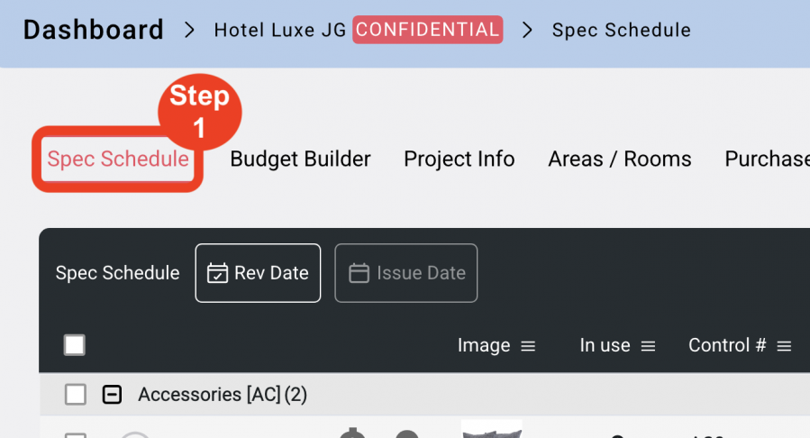Open the Control # column menu icon

point(784,346)
